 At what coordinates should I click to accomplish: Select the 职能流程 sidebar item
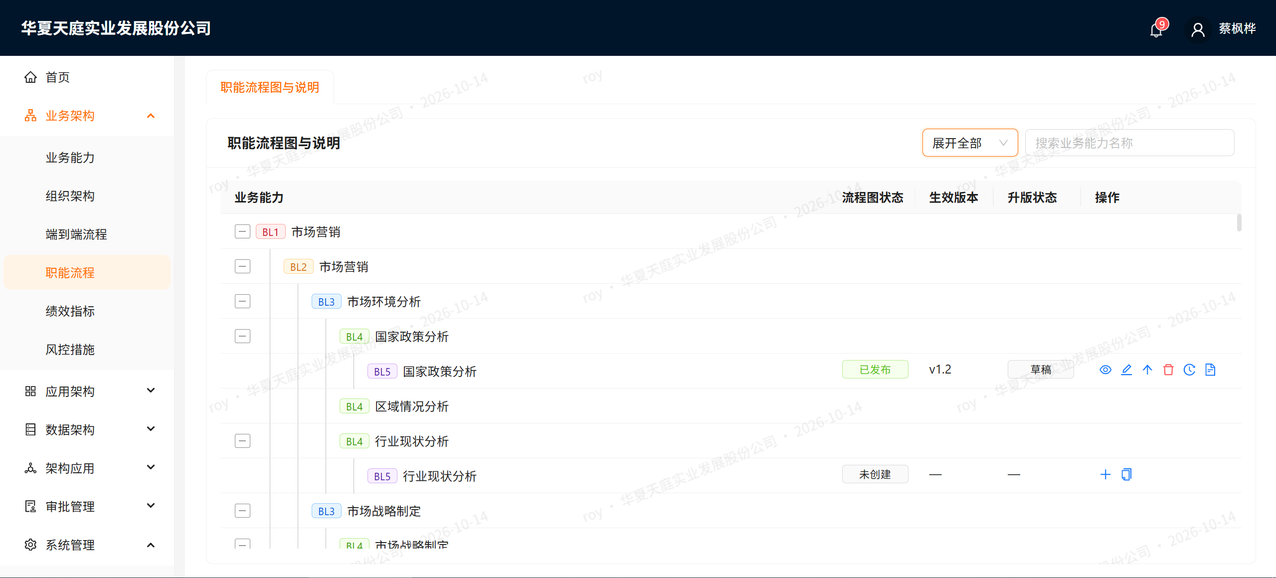[87, 273]
